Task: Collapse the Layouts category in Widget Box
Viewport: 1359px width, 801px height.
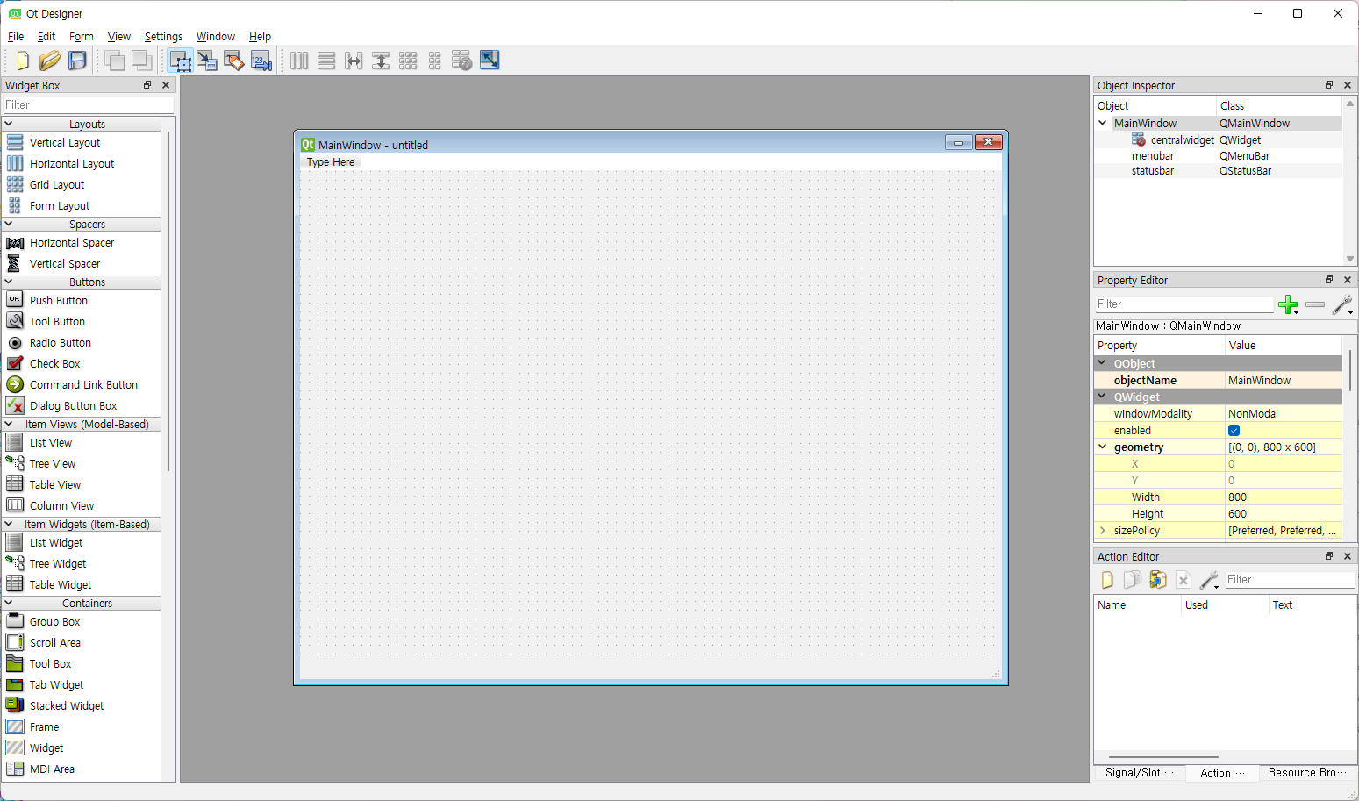Action: point(9,124)
